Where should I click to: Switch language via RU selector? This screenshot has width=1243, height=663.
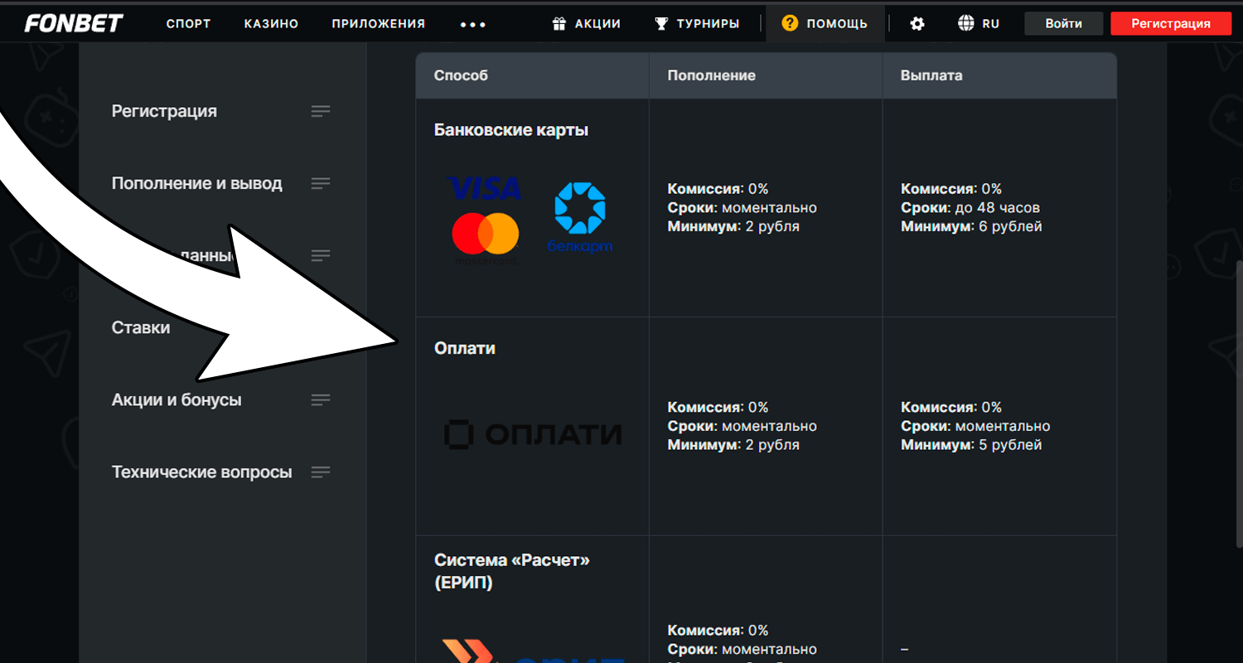(991, 24)
